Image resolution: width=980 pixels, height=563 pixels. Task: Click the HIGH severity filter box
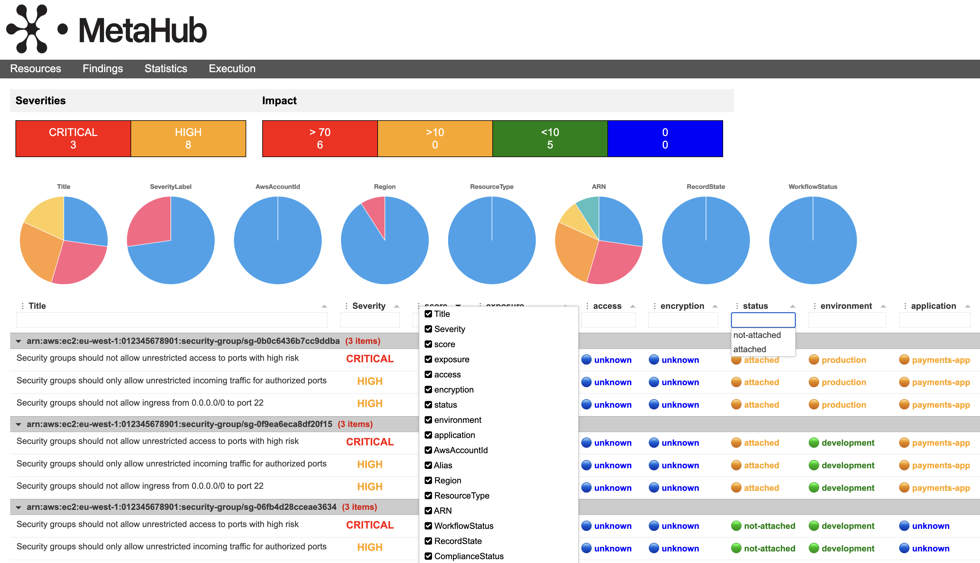tap(188, 138)
